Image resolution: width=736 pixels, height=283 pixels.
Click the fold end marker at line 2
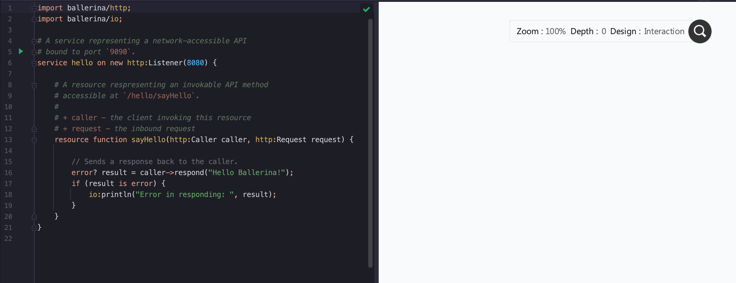point(34,19)
